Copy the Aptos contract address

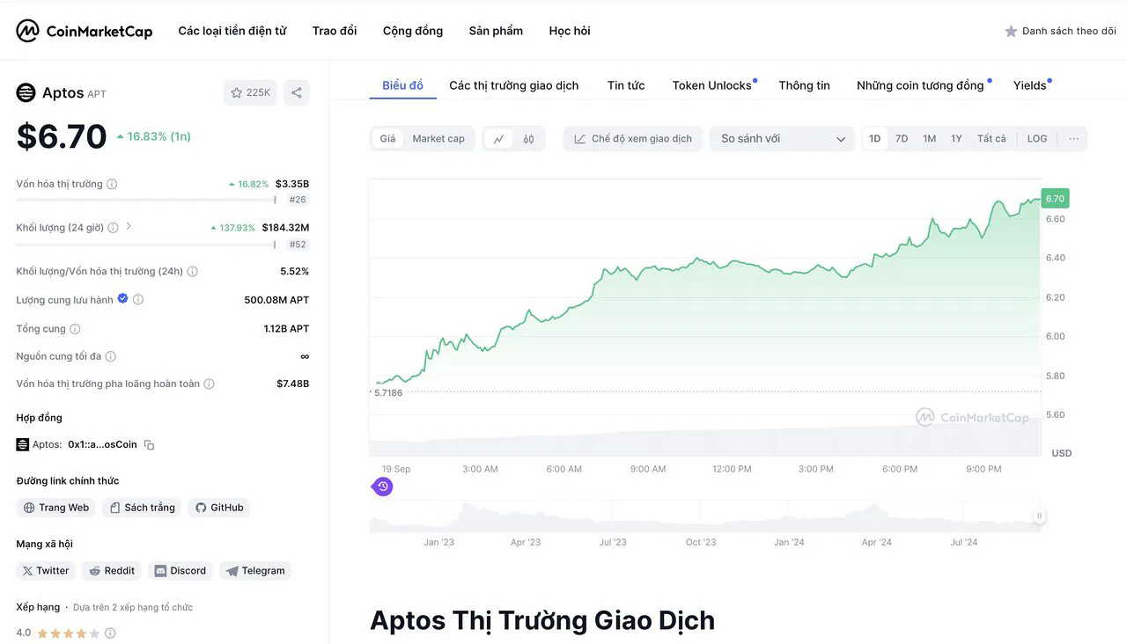click(x=149, y=445)
